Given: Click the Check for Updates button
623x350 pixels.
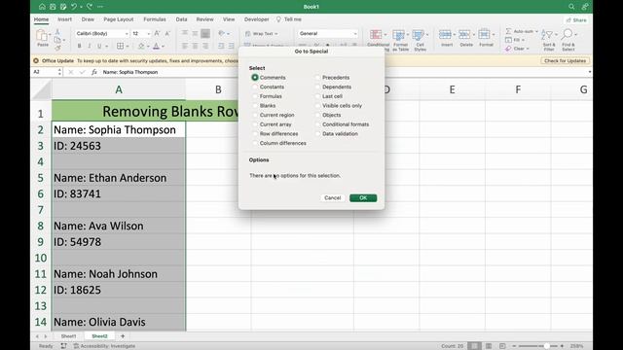Looking at the screenshot, I should click(565, 60).
